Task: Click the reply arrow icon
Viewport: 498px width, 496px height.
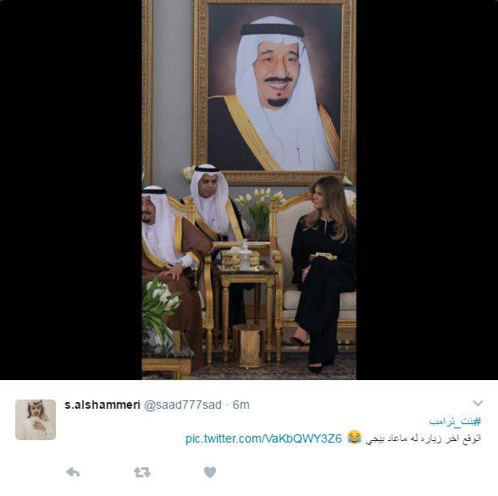Action: (x=73, y=472)
